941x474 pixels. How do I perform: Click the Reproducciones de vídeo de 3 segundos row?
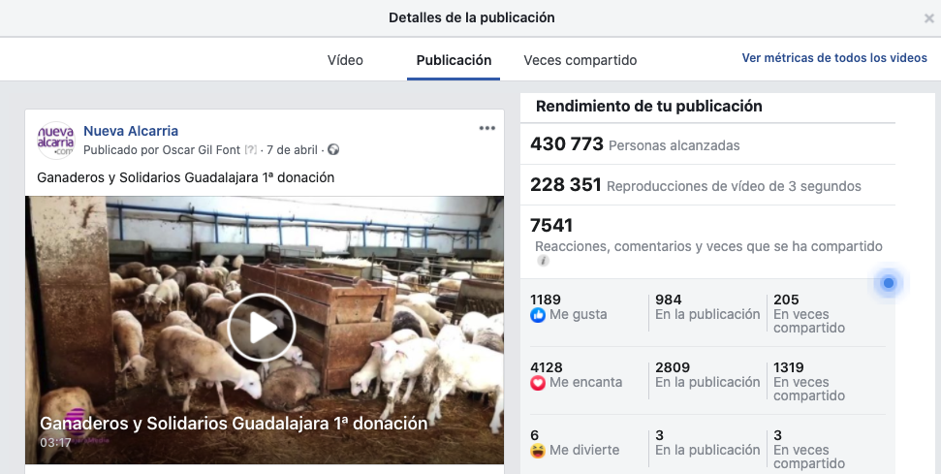[x=707, y=185]
